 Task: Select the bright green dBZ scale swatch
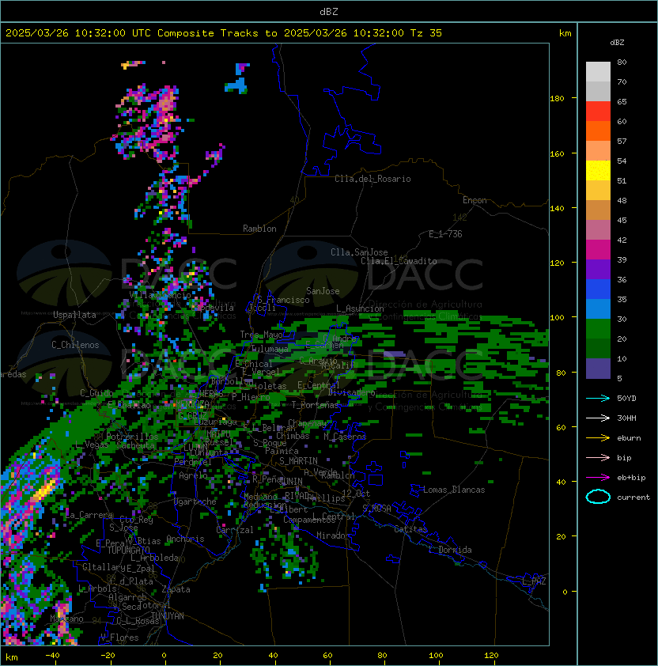pyautogui.click(x=598, y=328)
